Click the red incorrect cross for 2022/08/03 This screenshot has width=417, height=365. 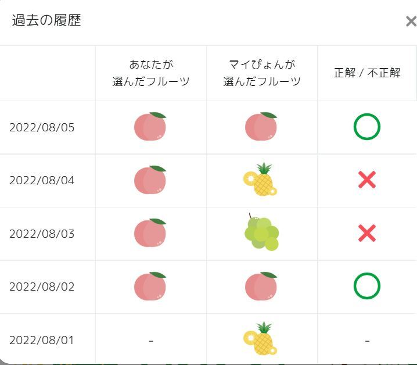366,234
